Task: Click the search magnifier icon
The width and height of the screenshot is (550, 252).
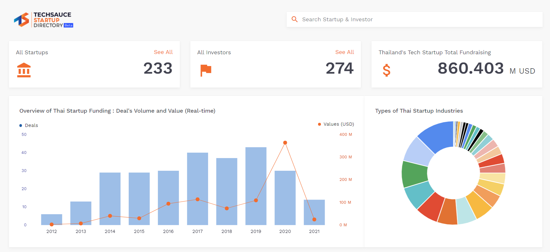Action: [x=295, y=19]
